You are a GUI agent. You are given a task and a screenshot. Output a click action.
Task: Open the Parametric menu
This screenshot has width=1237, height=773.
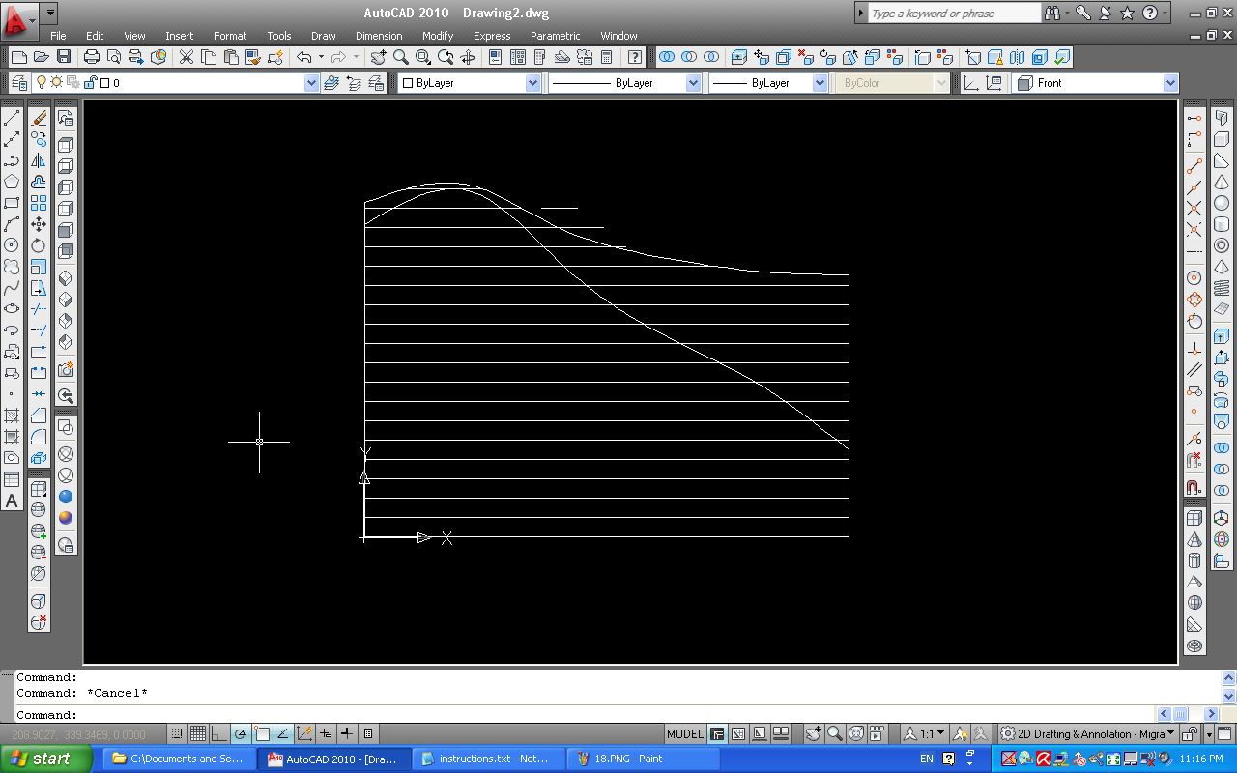(555, 36)
